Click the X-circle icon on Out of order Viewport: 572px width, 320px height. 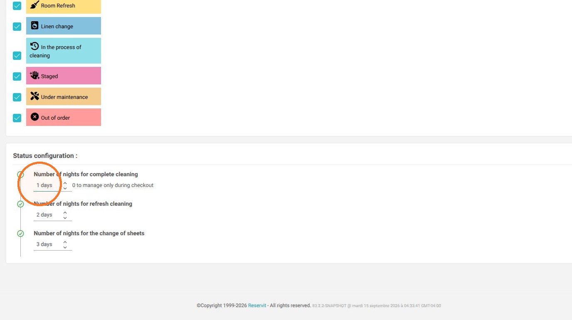35,117
